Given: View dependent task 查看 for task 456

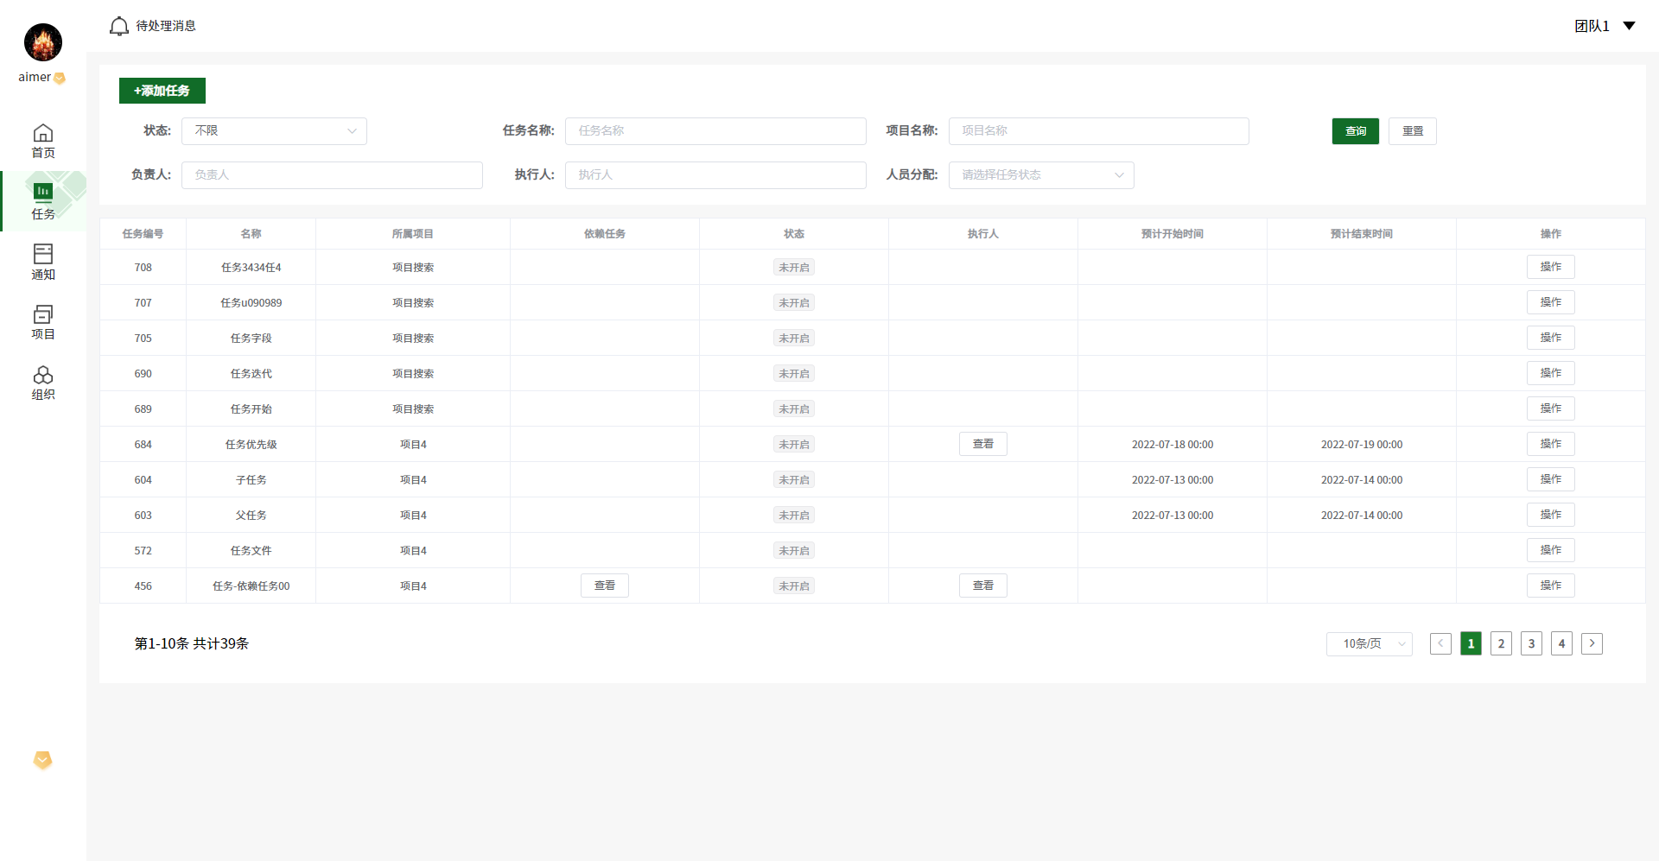Looking at the screenshot, I should coord(605,586).
